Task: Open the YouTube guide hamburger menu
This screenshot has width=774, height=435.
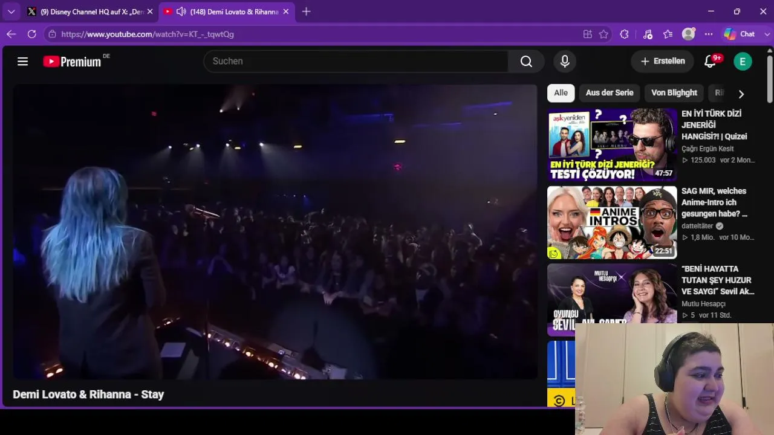Action: click(22, 61)
